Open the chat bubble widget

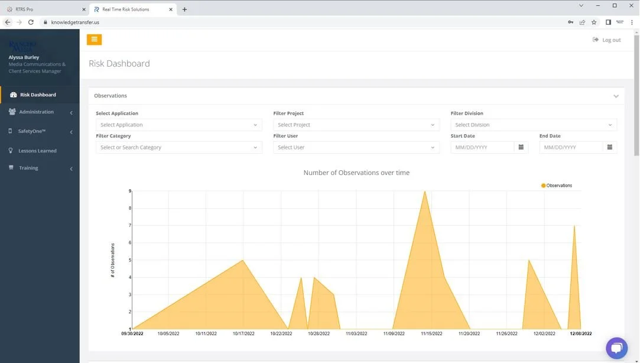click(x=616, y=348)
